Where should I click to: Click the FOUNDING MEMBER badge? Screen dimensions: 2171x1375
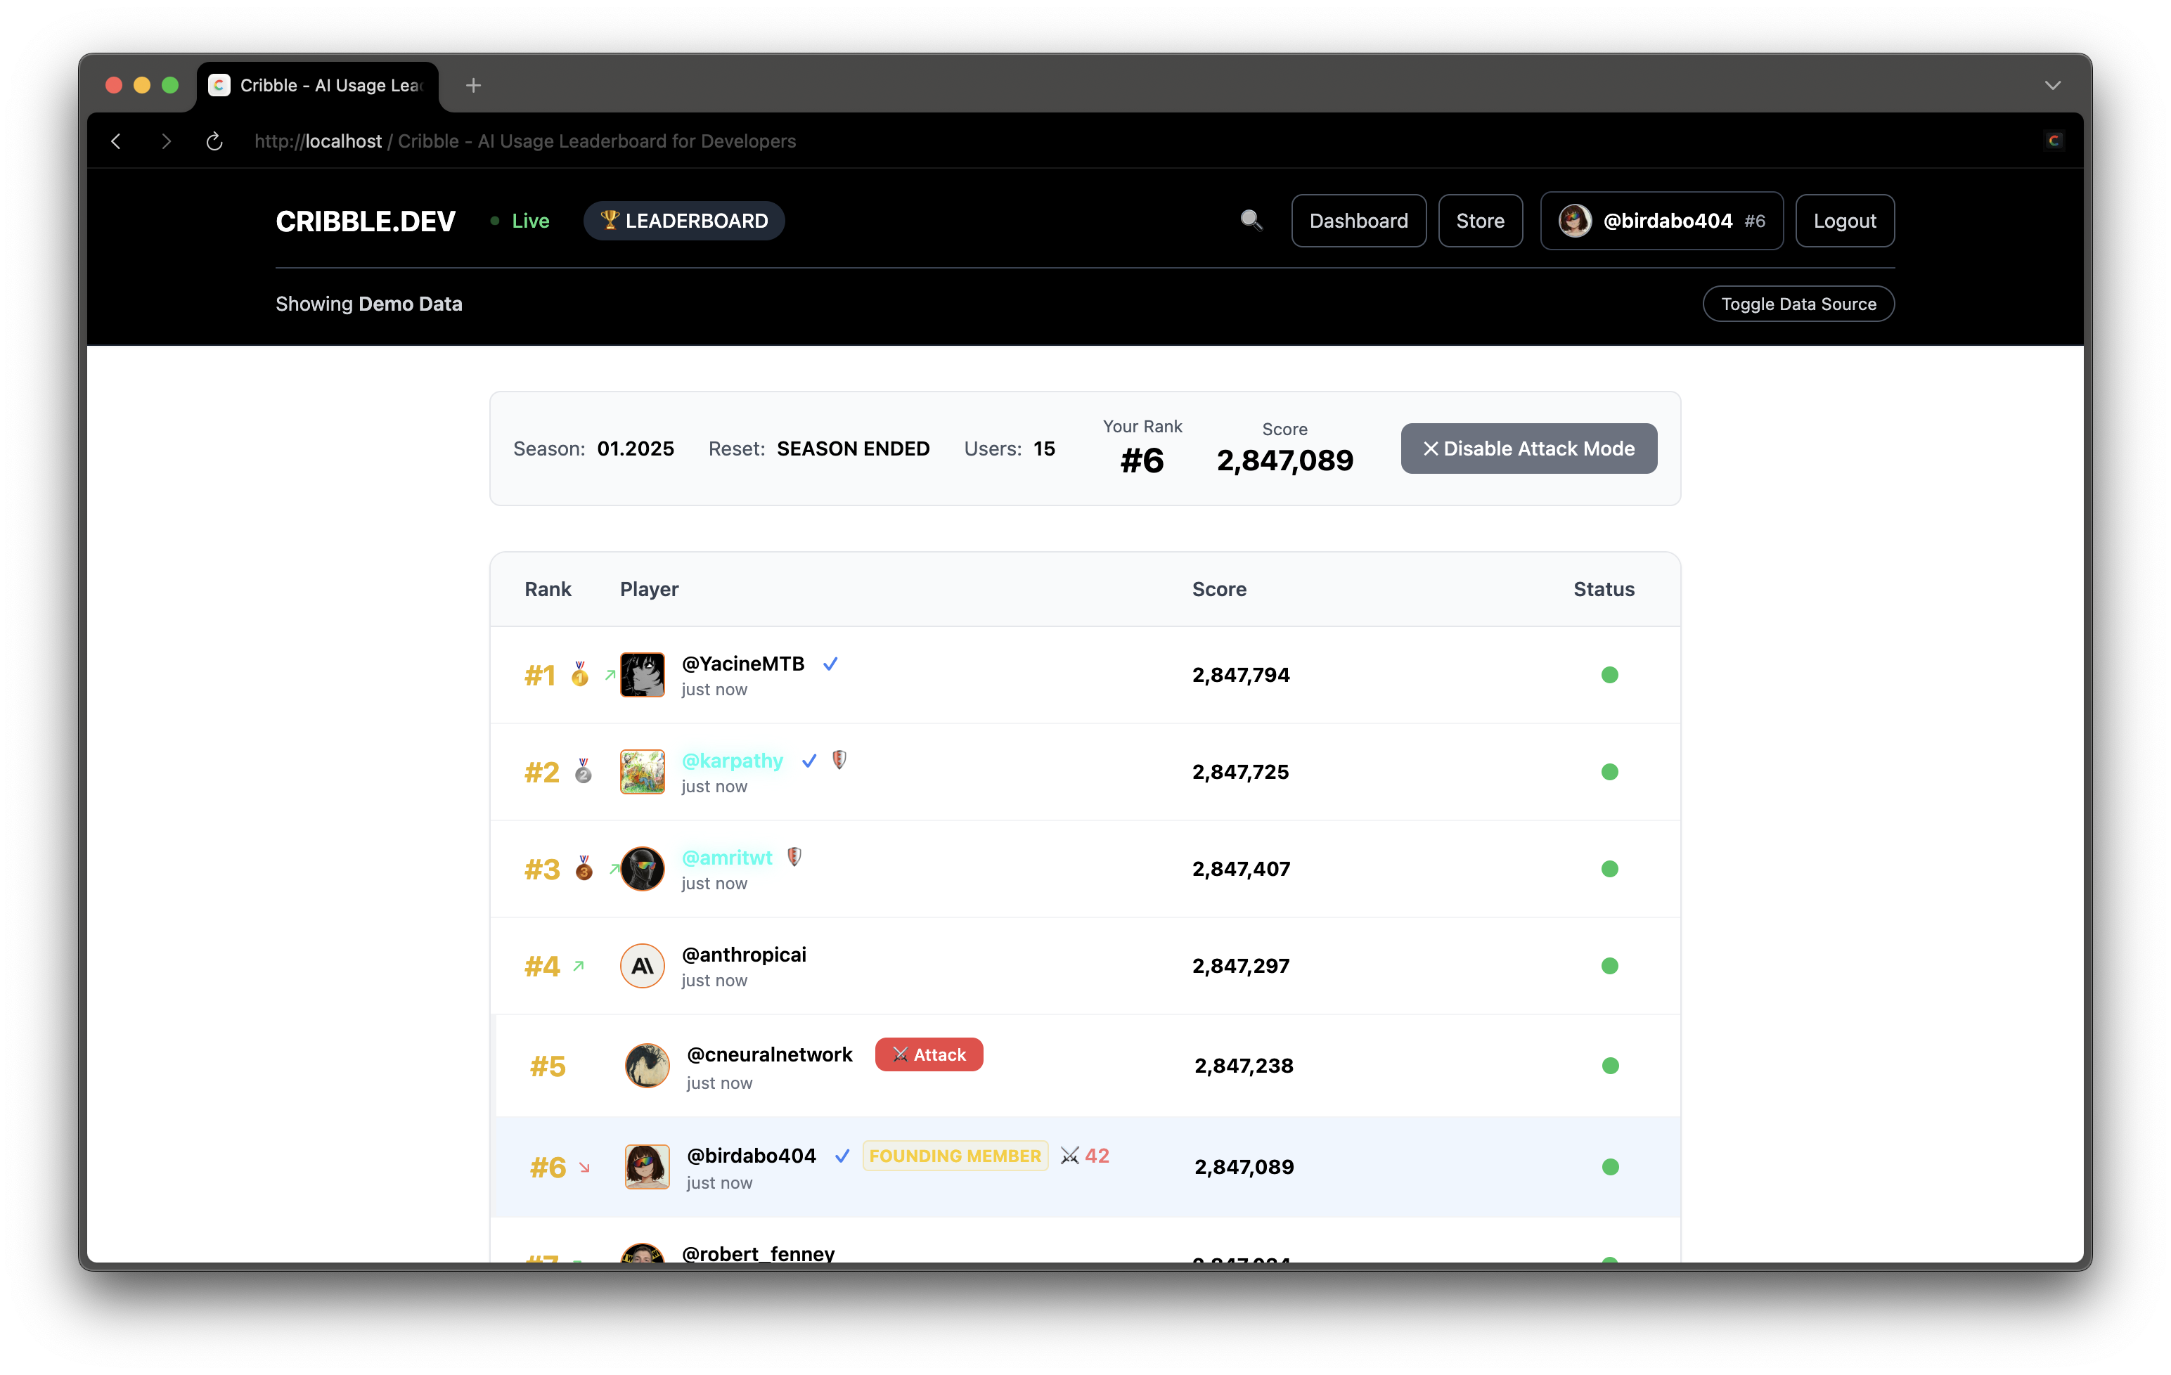(x=955, y=1156)
